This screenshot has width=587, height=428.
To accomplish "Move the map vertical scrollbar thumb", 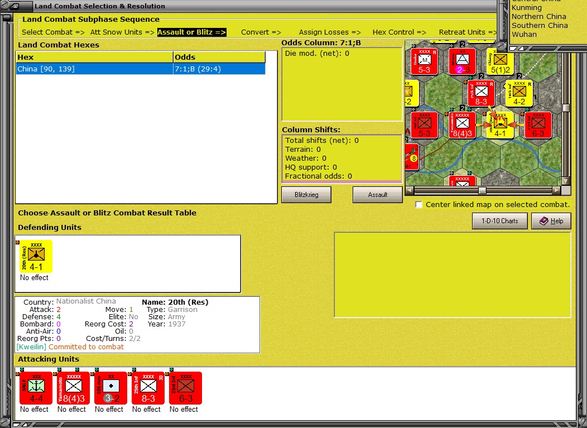I will 566,108.
